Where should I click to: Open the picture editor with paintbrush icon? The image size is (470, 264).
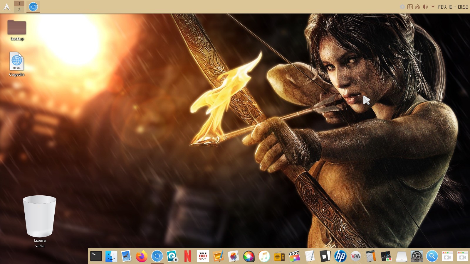pyautogui.click(x=218, y=256)
